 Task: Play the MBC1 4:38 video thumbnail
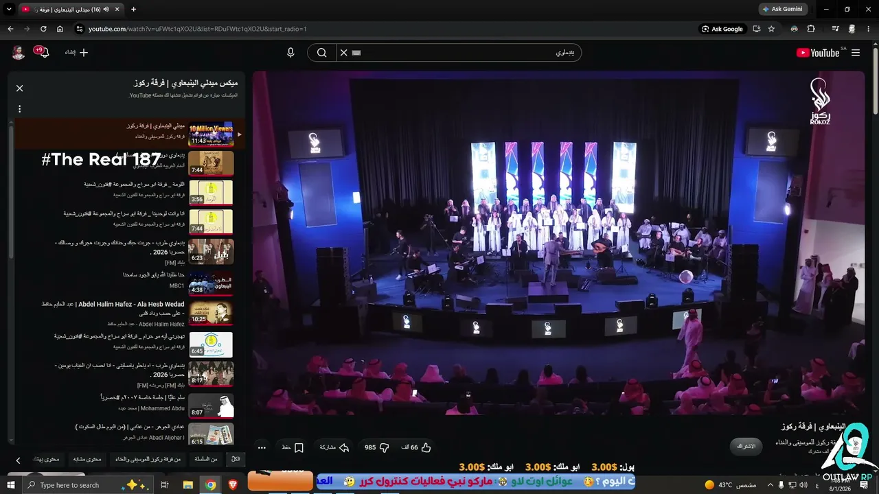tap(211, 283)
